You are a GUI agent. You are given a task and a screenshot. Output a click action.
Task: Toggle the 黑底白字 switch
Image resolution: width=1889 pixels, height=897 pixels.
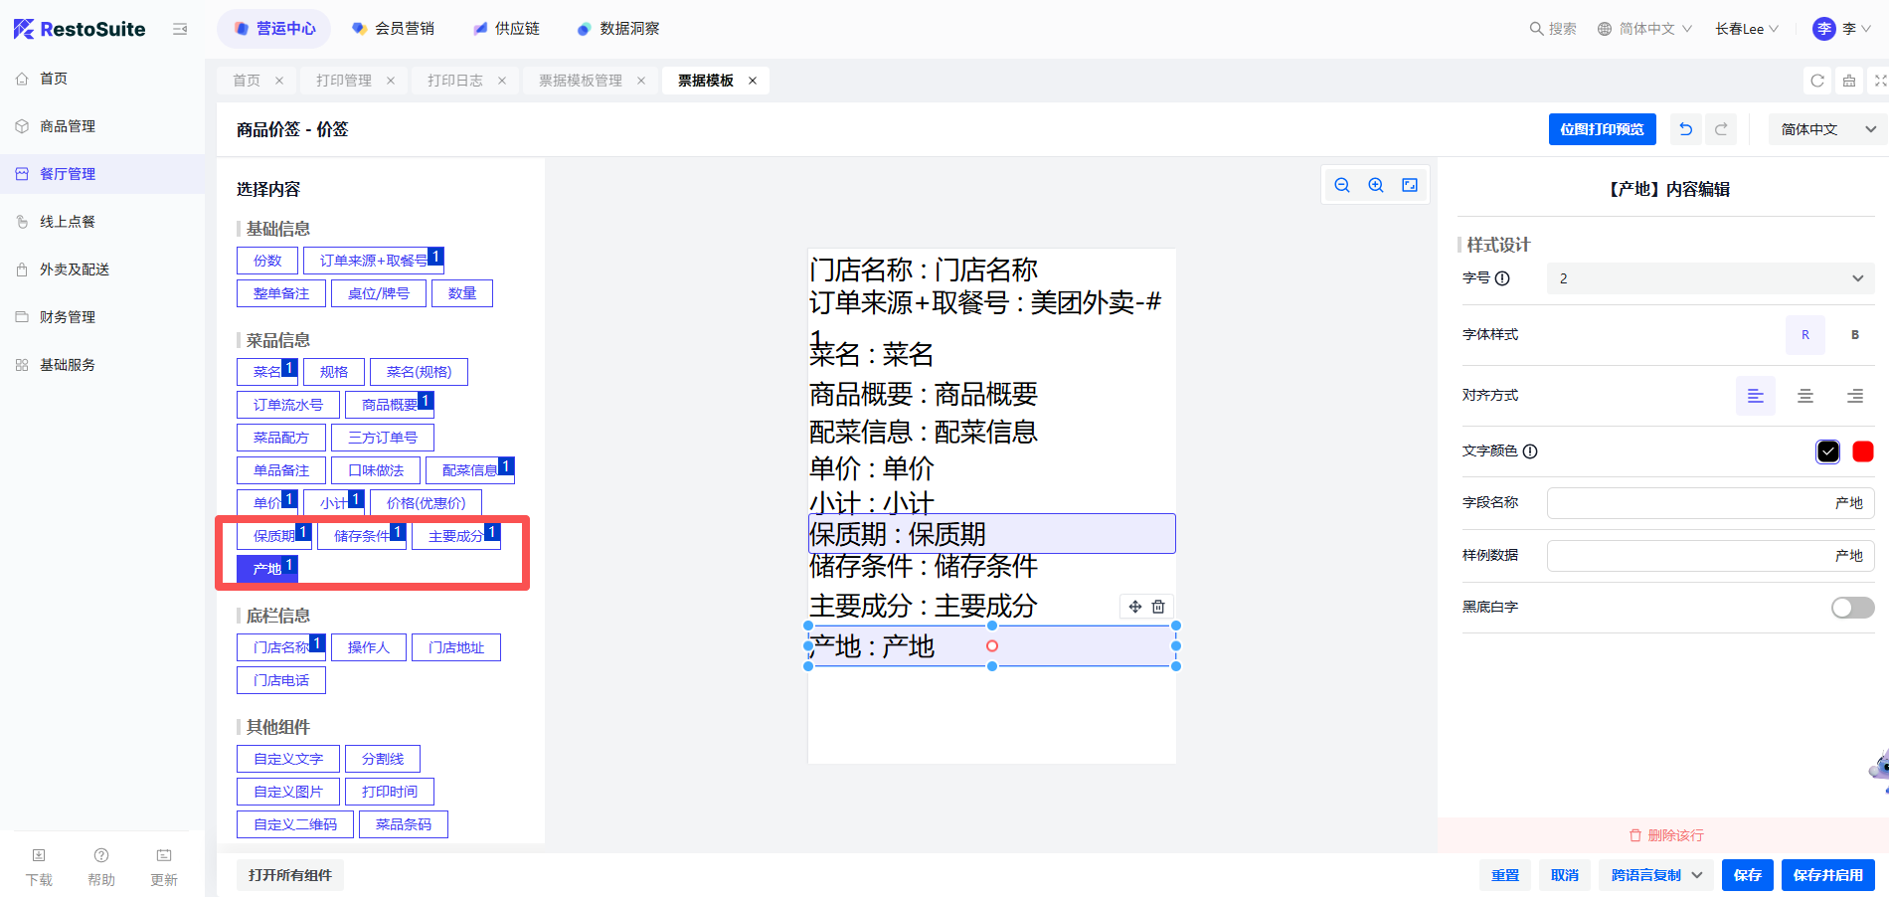(x=1852, y=608)
